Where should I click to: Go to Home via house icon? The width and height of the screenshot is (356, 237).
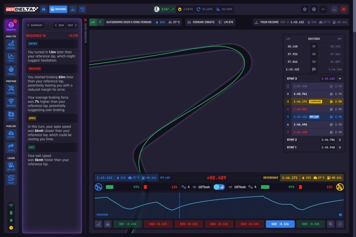[44, 9]
